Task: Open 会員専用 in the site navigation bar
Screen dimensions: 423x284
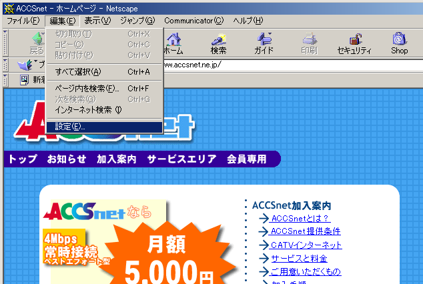Action: point(247,159)
